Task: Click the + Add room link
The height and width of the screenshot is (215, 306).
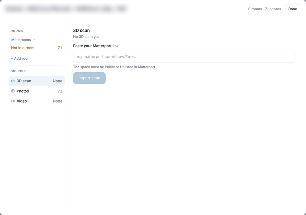Action: tap(21, 58)
